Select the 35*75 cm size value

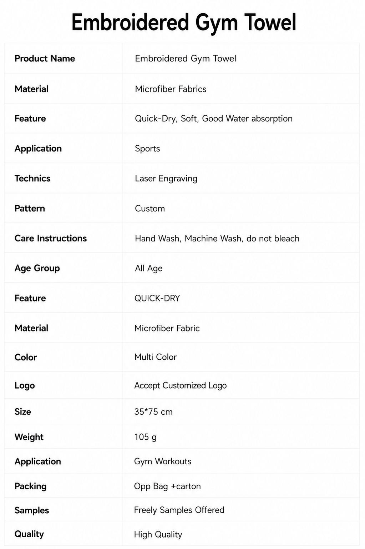pos(153,411)
